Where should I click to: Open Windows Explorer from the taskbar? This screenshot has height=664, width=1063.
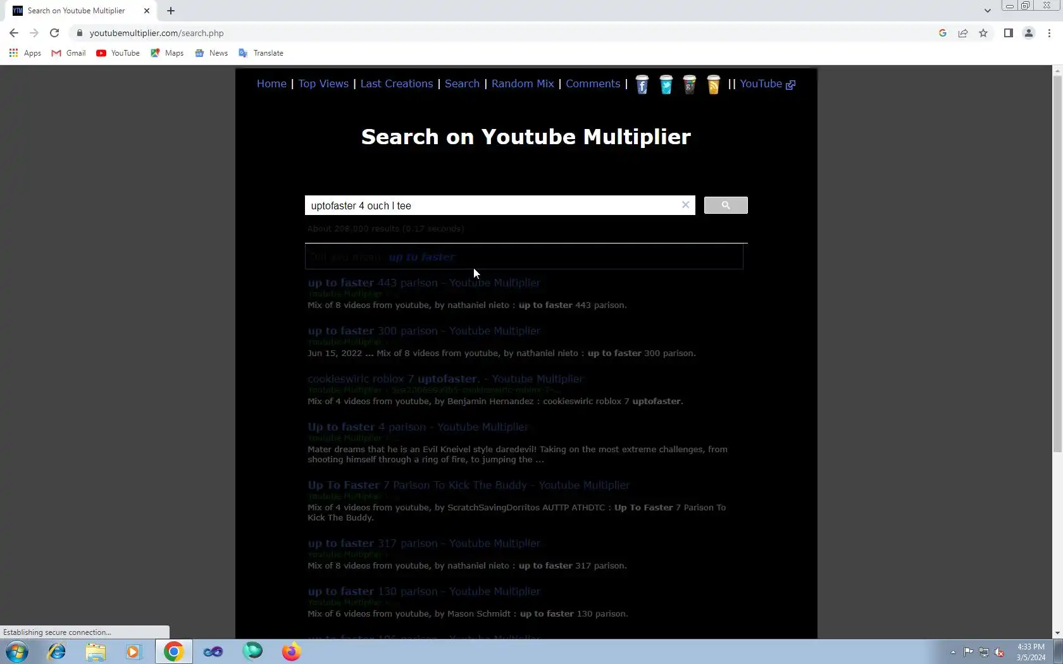pyautogui.click(x=96, y=651)
